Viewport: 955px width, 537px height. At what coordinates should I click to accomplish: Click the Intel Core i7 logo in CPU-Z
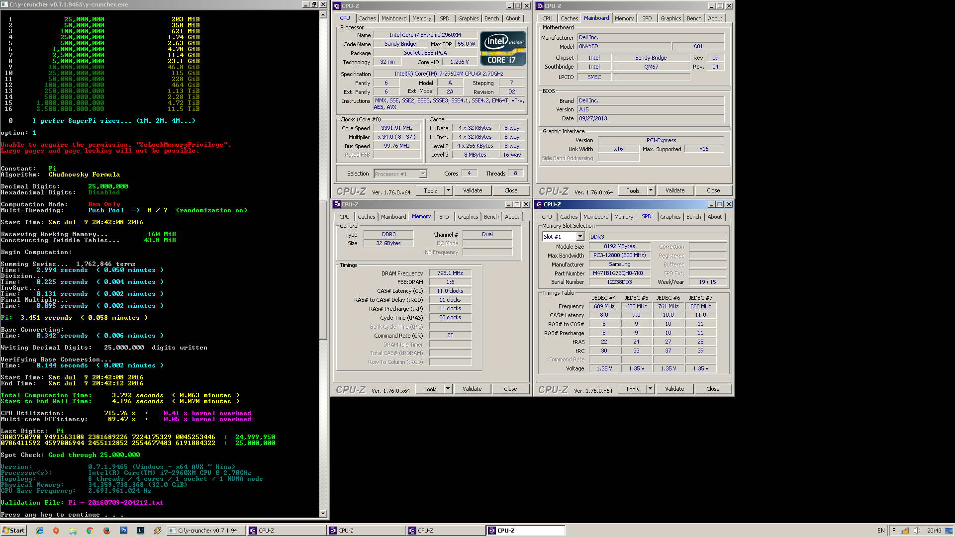pos(503,48)
